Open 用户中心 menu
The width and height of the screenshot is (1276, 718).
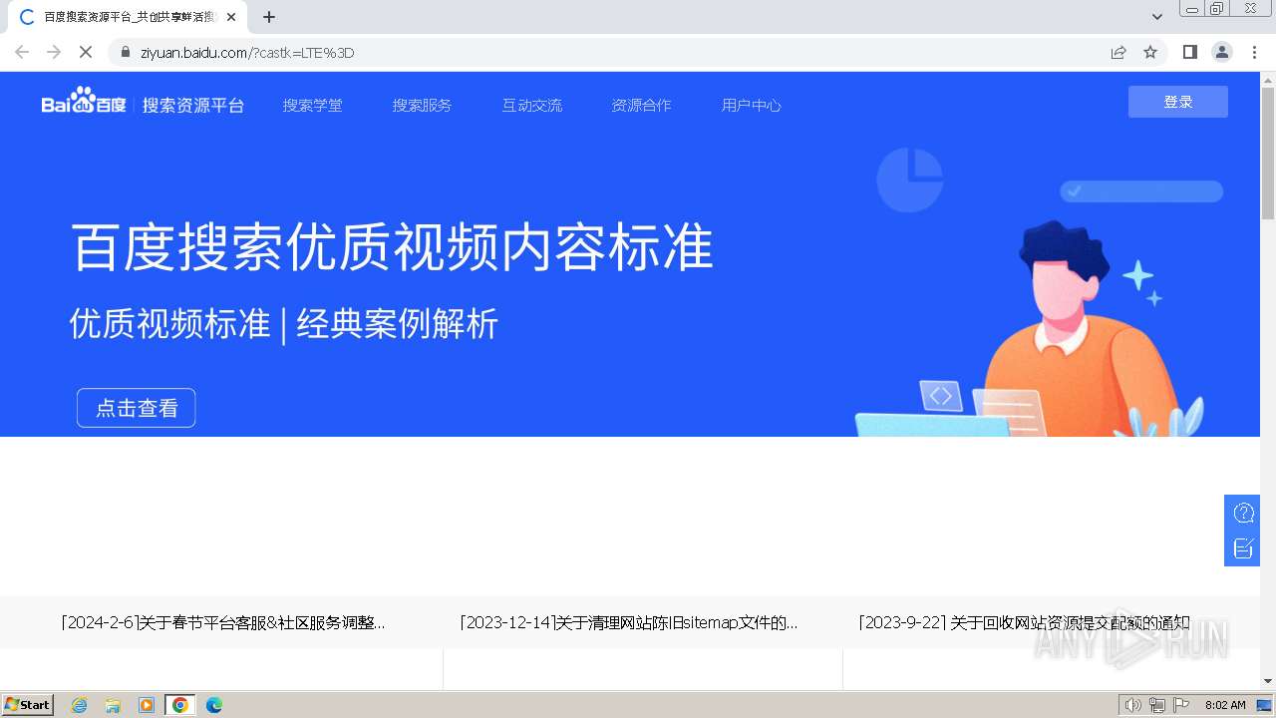pyautogui.click(x=751, y=105)
